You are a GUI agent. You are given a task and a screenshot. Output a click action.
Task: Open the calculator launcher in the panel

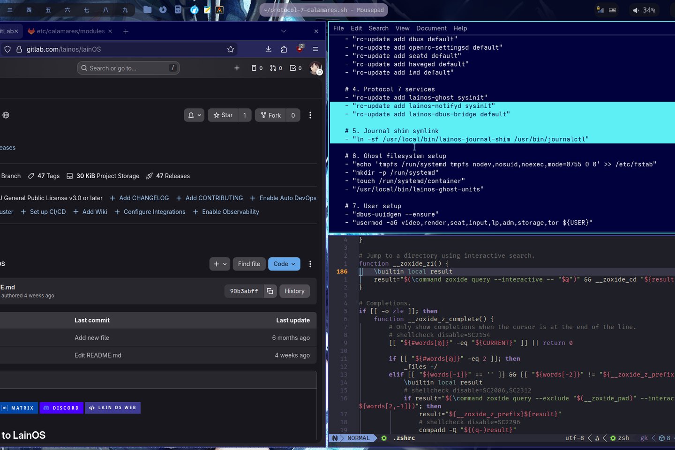[x=178, y=9]
